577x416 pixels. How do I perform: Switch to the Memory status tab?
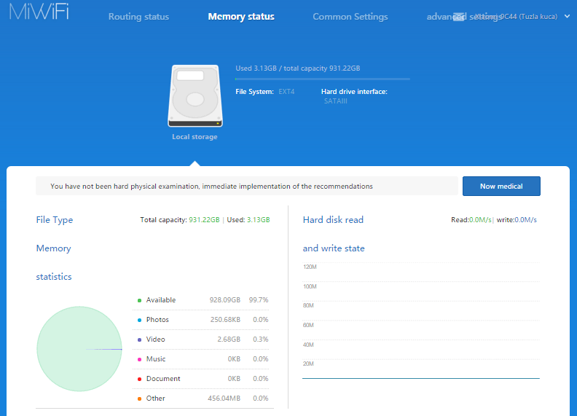point(241,17)
